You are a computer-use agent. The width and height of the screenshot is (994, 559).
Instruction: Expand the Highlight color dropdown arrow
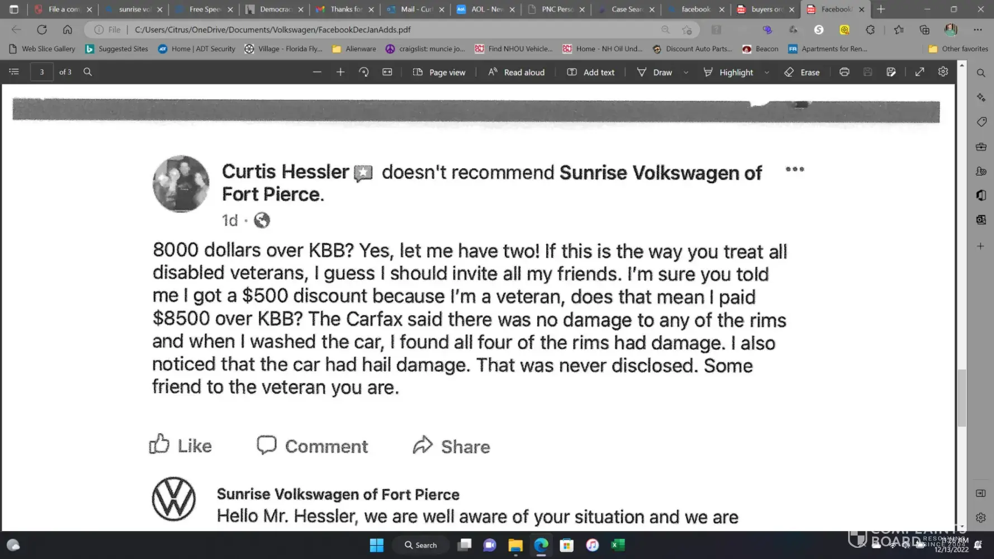767,73
